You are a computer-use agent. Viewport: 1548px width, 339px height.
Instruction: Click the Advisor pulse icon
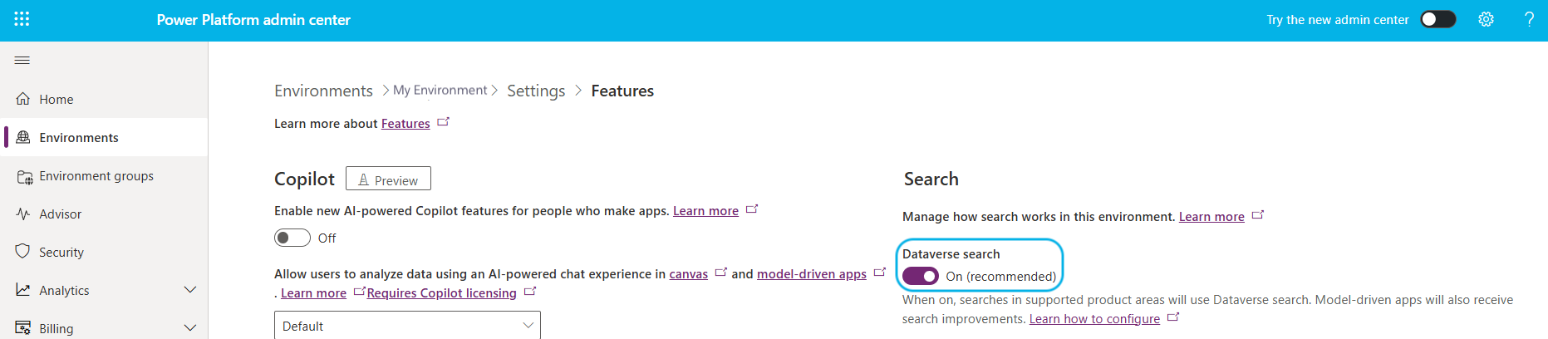pos(23,214)
